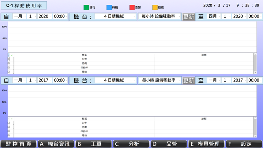The image size is (263, 148).
Task: Toggle the 告警 checkbox in upper table
Action: [9, 59]
